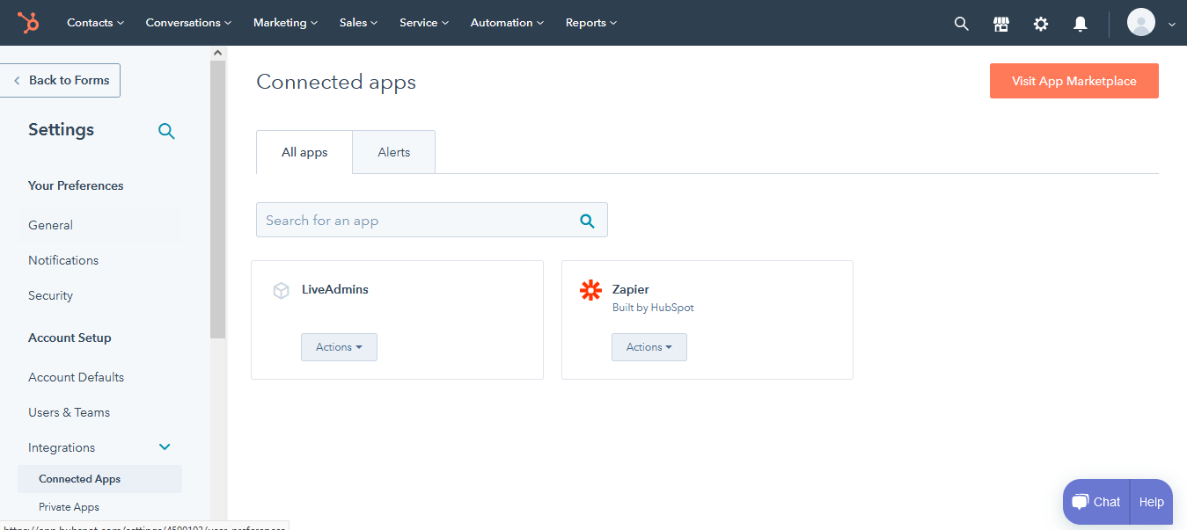Viewport: 1187px width, 530px height.
Task: Open Users & Teams settings
Action: (69, 412)
